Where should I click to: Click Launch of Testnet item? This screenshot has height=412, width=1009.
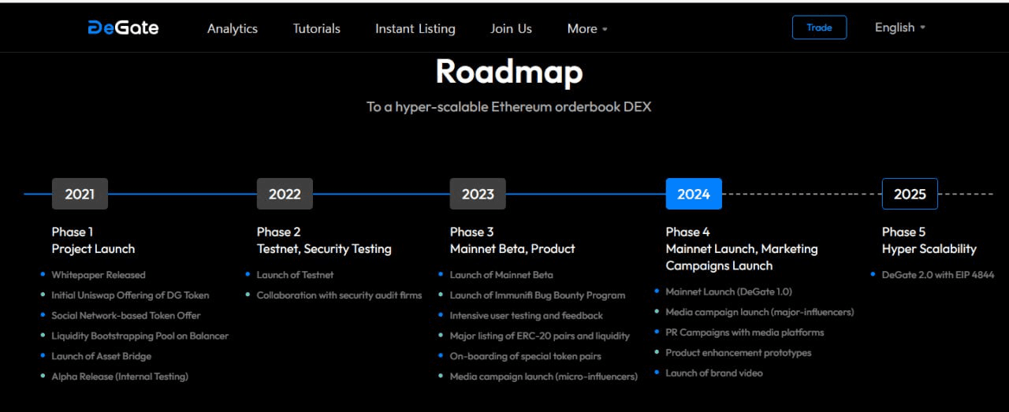point(296,275)
